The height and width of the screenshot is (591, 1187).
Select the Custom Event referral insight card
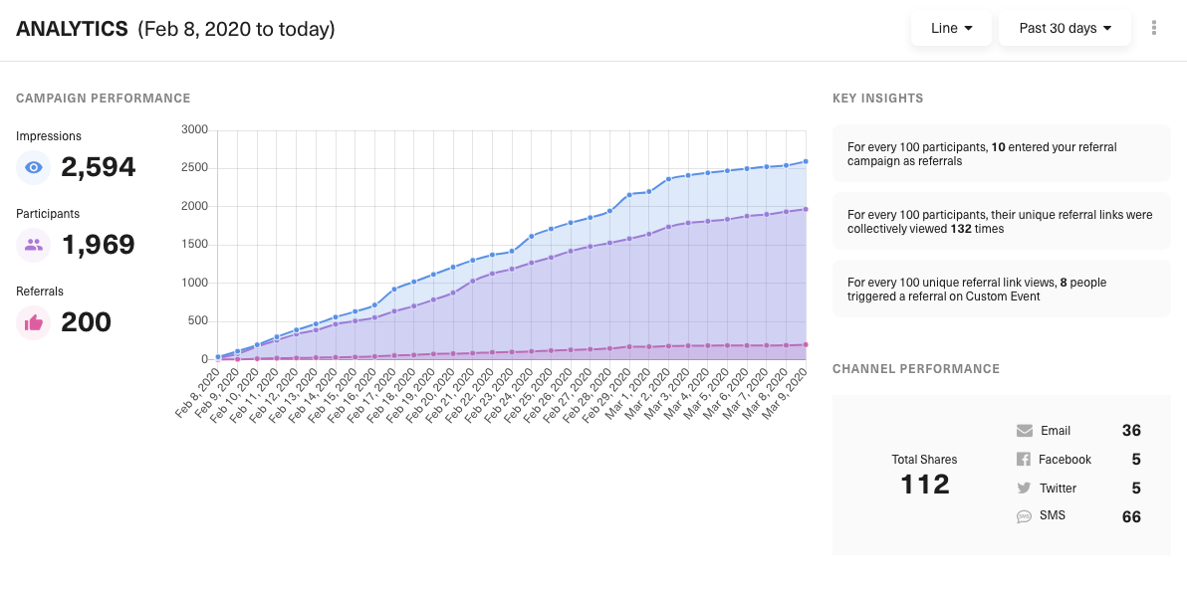[x=1001, y=290]
